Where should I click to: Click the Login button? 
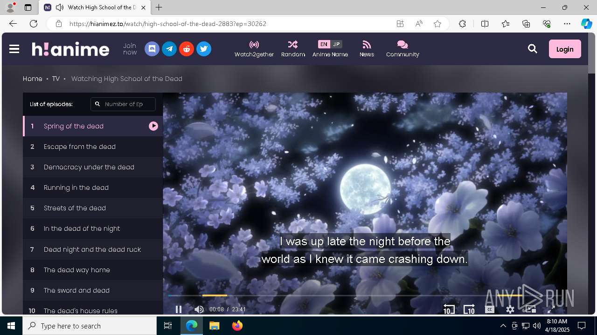pos(565,49)
